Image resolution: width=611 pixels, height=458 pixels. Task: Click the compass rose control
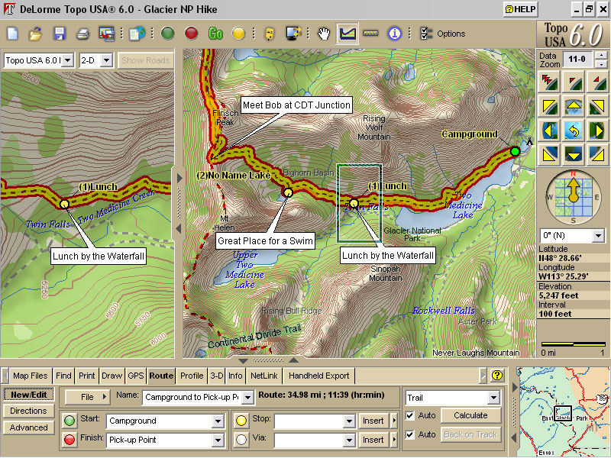(x=573, y=197)
